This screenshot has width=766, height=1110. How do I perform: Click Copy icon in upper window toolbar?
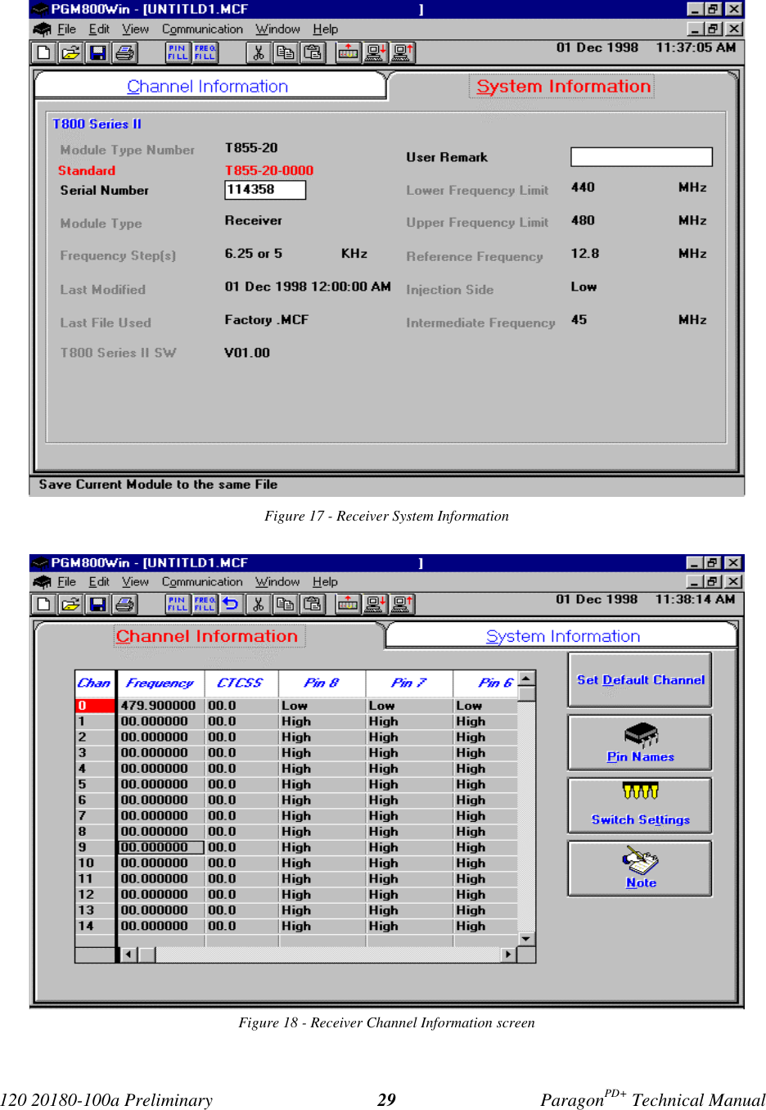pyautogui.click(x=286, y=53)
